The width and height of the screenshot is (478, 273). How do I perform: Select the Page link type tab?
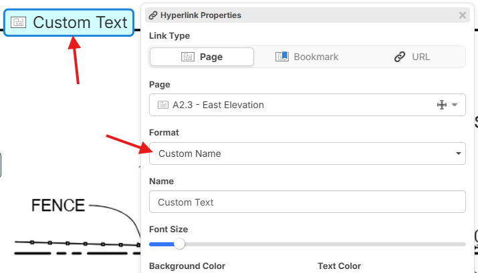[x=202, y=57]
